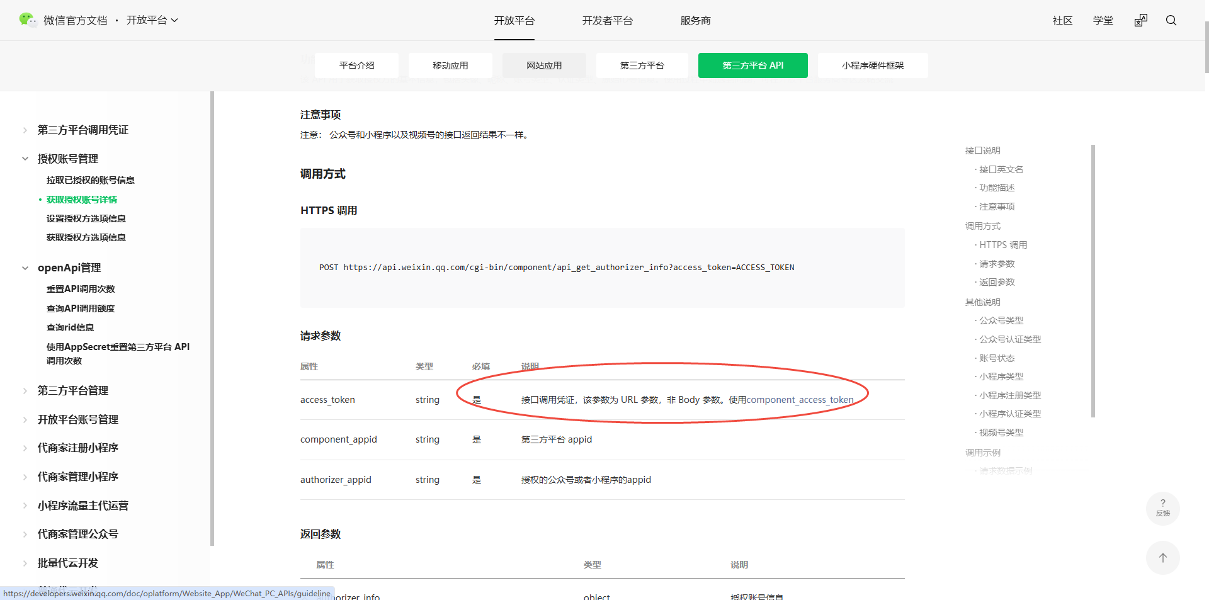Select the 移动应用 tab

pyautogui.click(x=450, y=65)
